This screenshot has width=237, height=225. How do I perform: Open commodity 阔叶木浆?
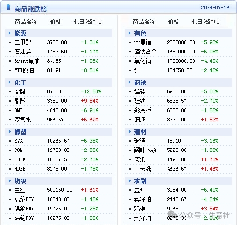coord(145,150)
